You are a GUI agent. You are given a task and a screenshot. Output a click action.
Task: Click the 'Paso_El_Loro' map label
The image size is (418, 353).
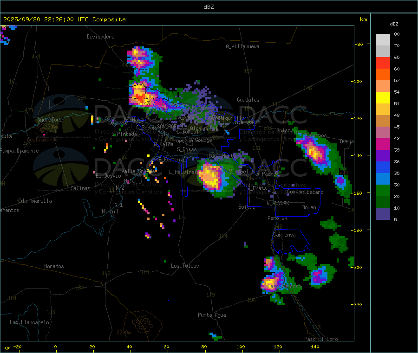pyautogui.click(x=321, y=339)
